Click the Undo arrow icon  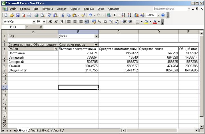(x=90, y=15)
